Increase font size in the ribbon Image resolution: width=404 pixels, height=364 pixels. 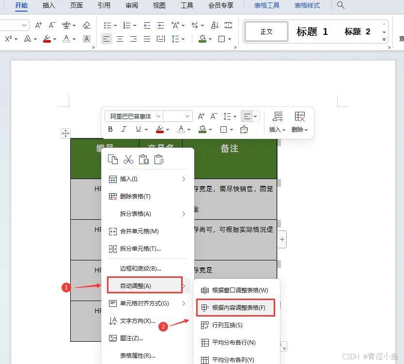click(38, 25)
